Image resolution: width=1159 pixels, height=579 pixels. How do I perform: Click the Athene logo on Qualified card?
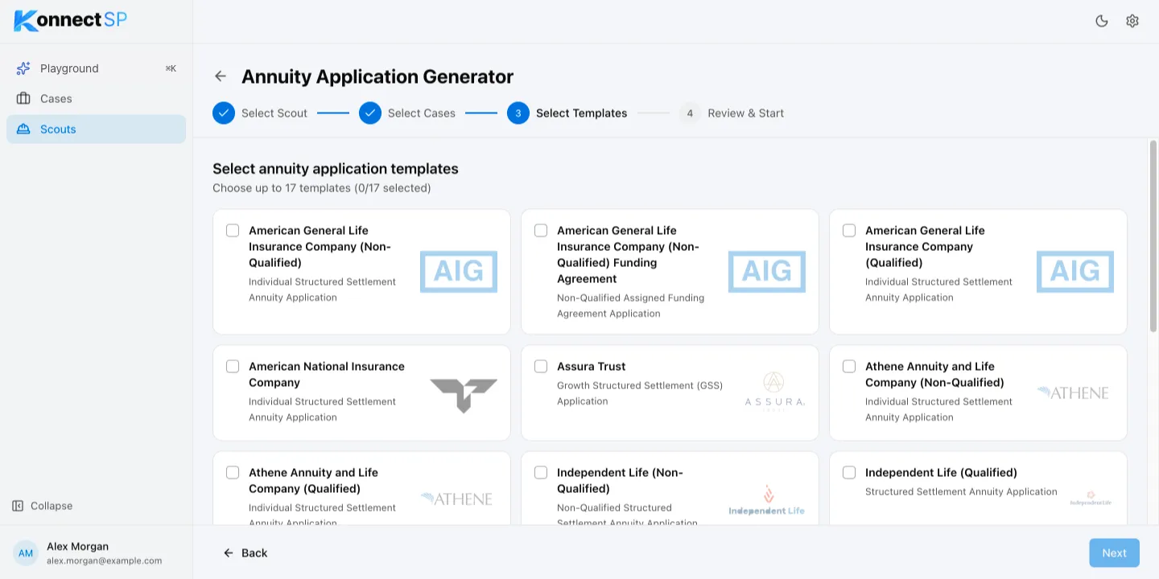(456, 499)
